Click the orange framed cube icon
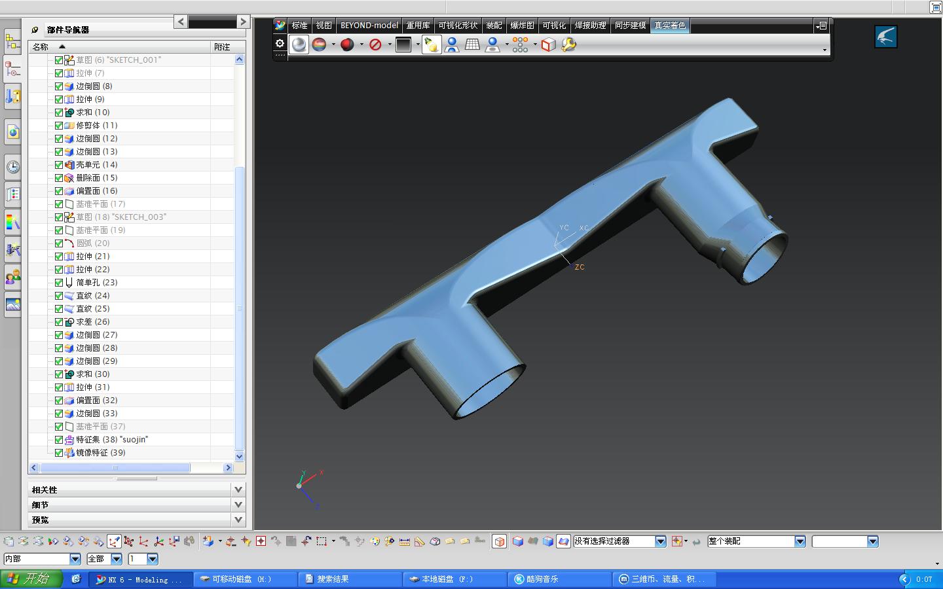The width and height of the screenshot is (943, 589). point(499,541)
